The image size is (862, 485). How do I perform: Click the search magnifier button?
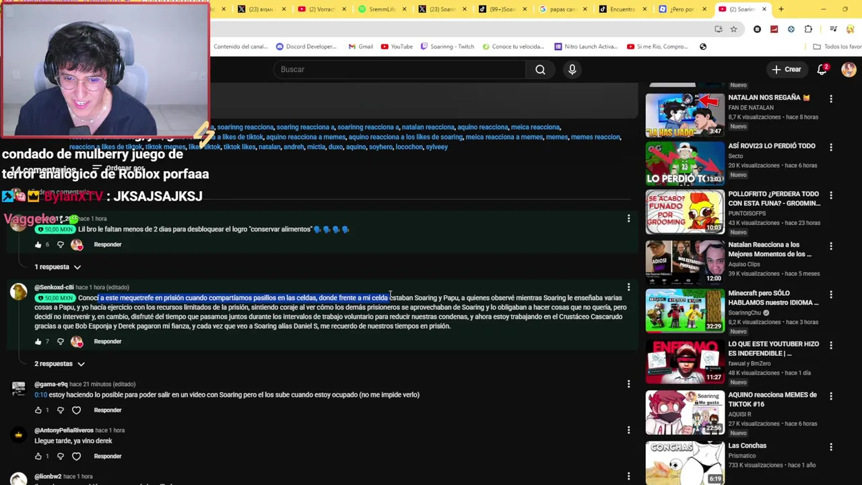pos(540,69)
